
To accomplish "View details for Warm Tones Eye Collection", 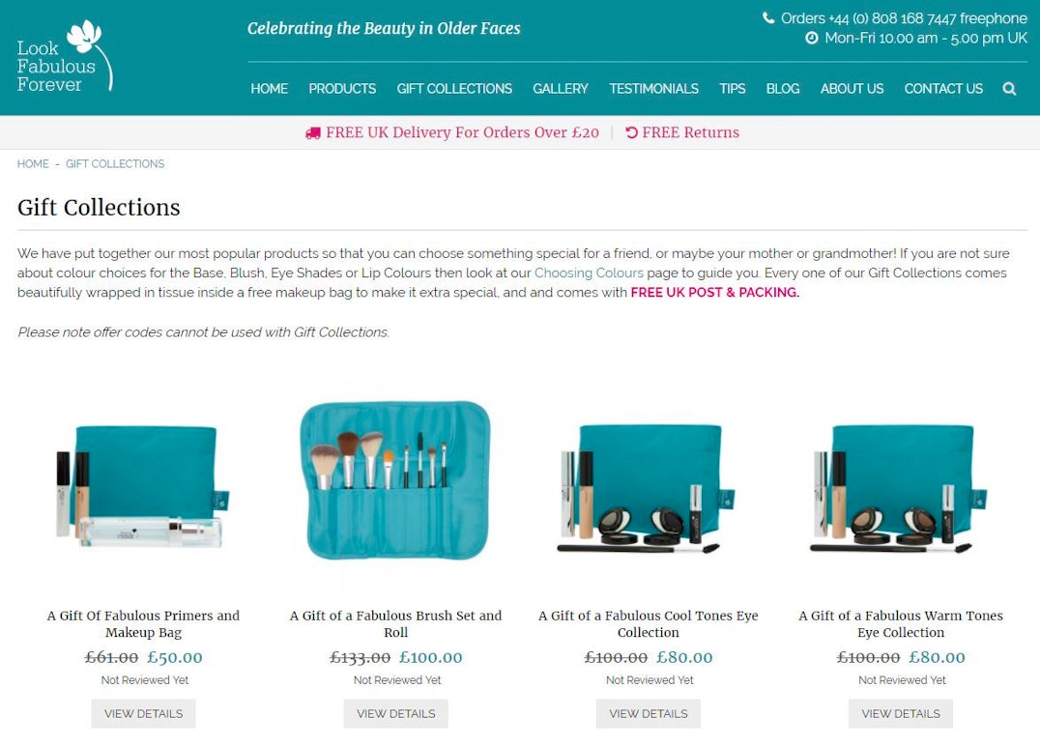I will tap(901, 713).
